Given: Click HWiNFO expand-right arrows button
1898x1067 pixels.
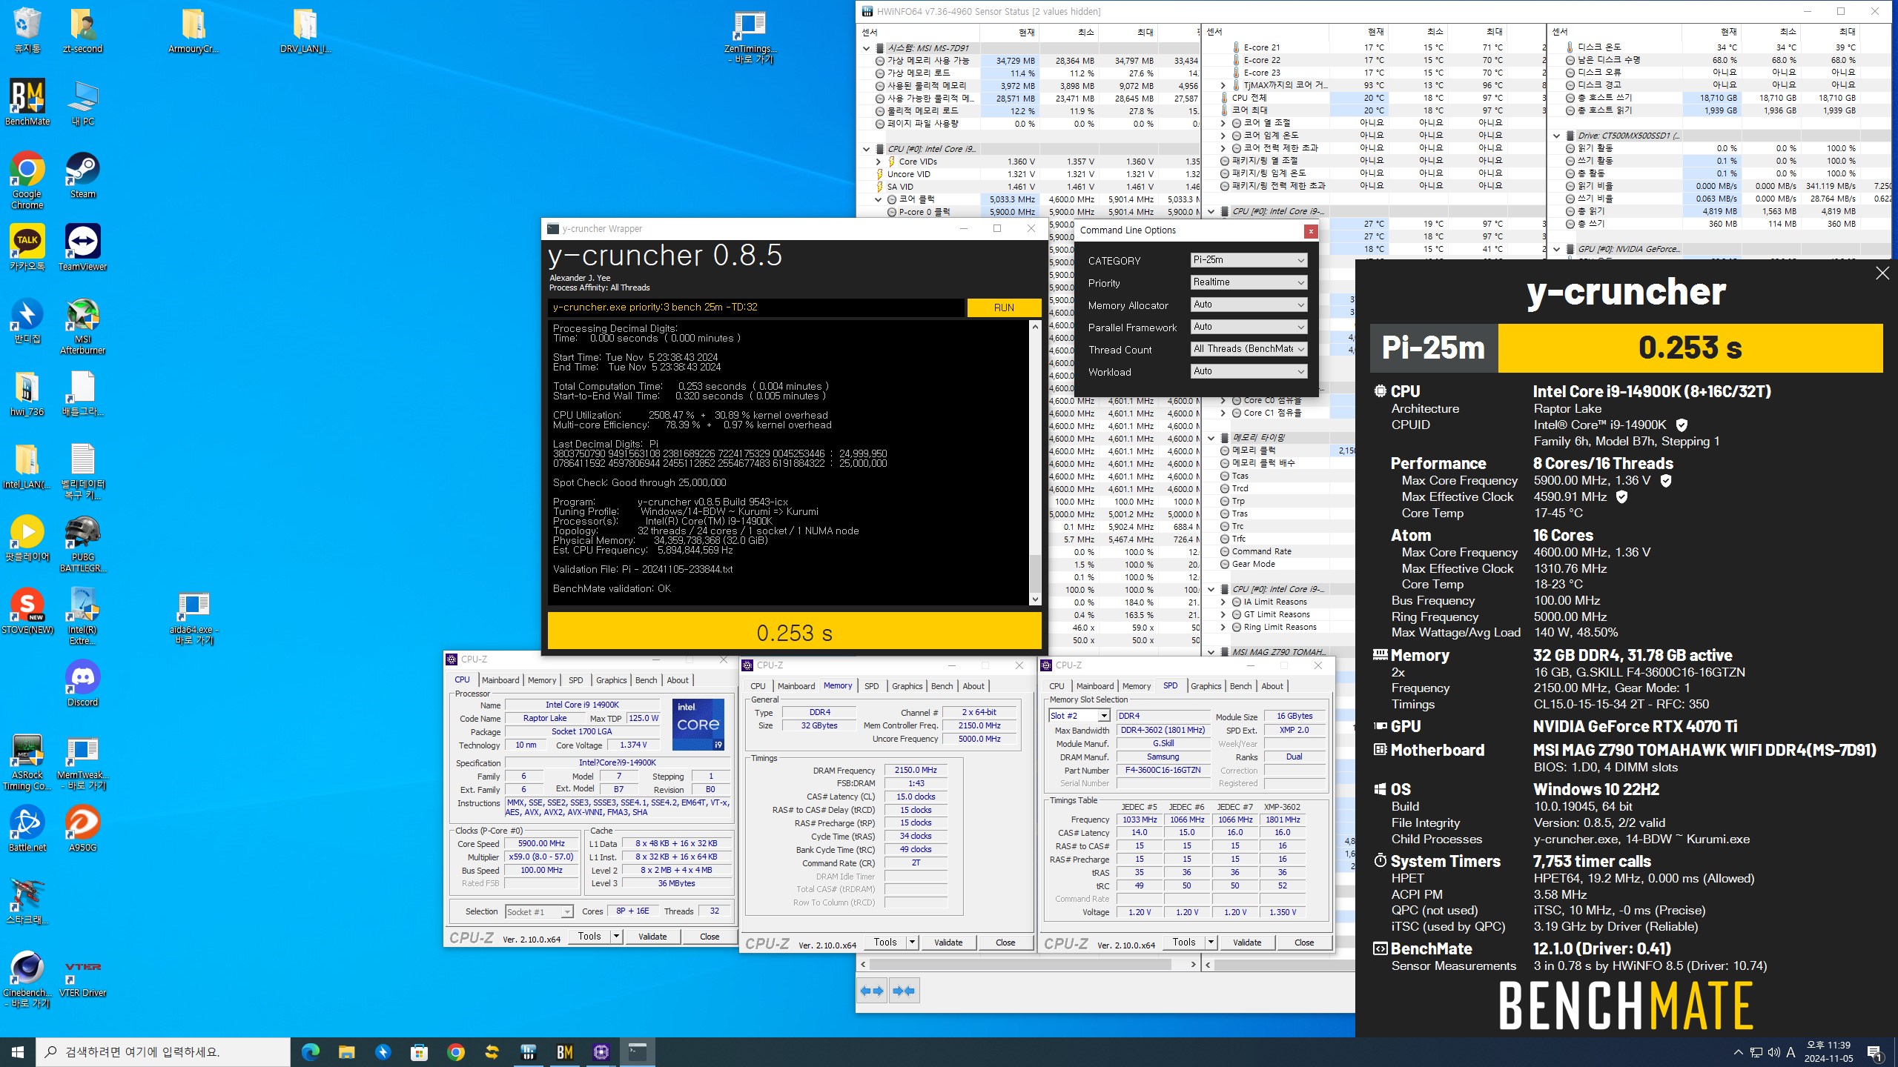Looking at the screenshot, I should [904, 991].
